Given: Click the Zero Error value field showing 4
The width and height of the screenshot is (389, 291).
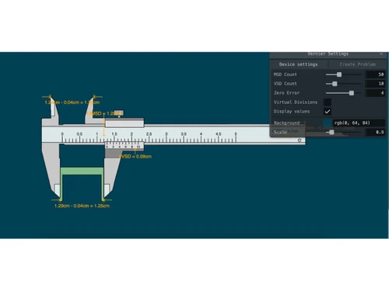Looking at the screenshot, I should (x=375, y=93).
